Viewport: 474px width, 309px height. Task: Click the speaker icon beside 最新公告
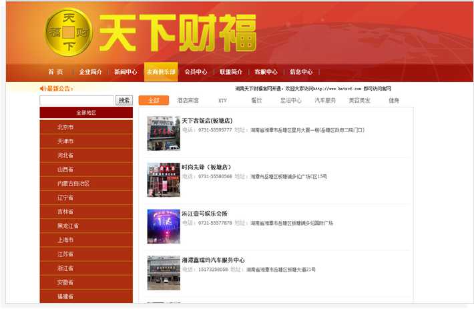point(43,88)
